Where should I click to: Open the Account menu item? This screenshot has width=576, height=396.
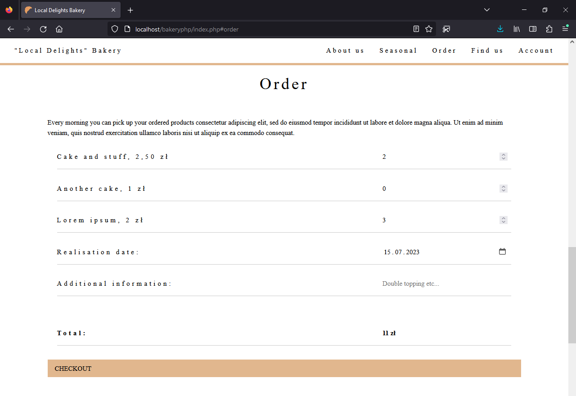[x=536, y=50]
